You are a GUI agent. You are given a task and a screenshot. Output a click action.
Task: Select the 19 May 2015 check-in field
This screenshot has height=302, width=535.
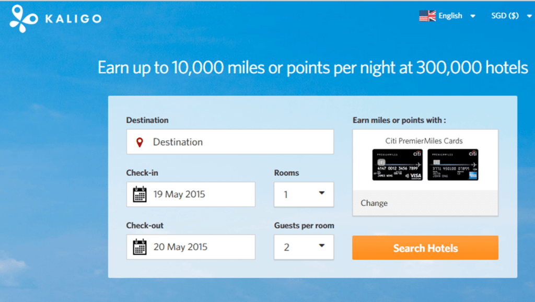click(x=191, y=194)
